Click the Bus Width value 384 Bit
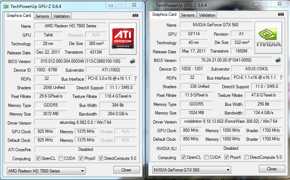Image resolution: width=290 pixels, height=180 pixels. coord(118,105)
